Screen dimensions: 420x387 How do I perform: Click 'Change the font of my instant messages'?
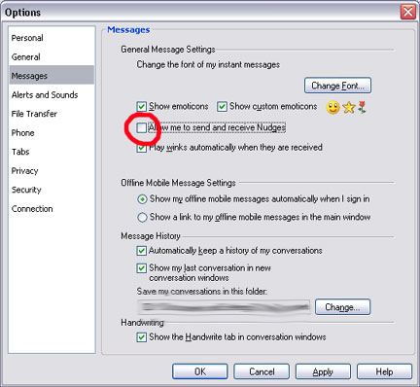tap(208, 64)
